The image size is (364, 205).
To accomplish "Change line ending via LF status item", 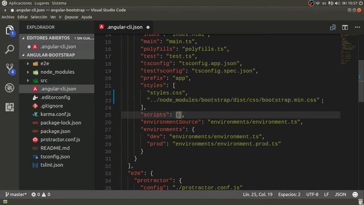I will pyautogui.click(x=326, y=195).
